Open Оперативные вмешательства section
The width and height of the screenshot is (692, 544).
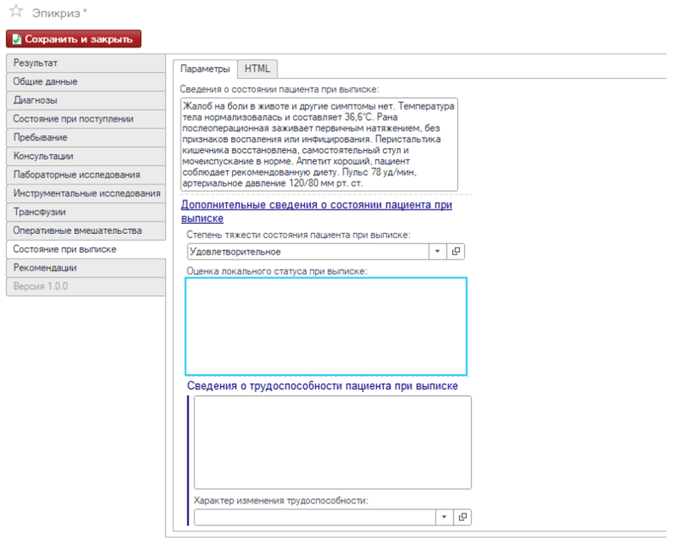pos(86,230)
